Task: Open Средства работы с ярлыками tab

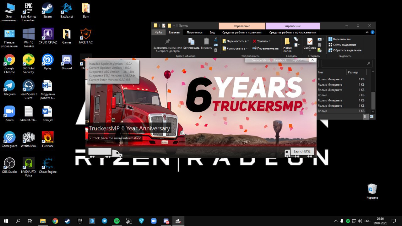Action: tap(242, 32)
